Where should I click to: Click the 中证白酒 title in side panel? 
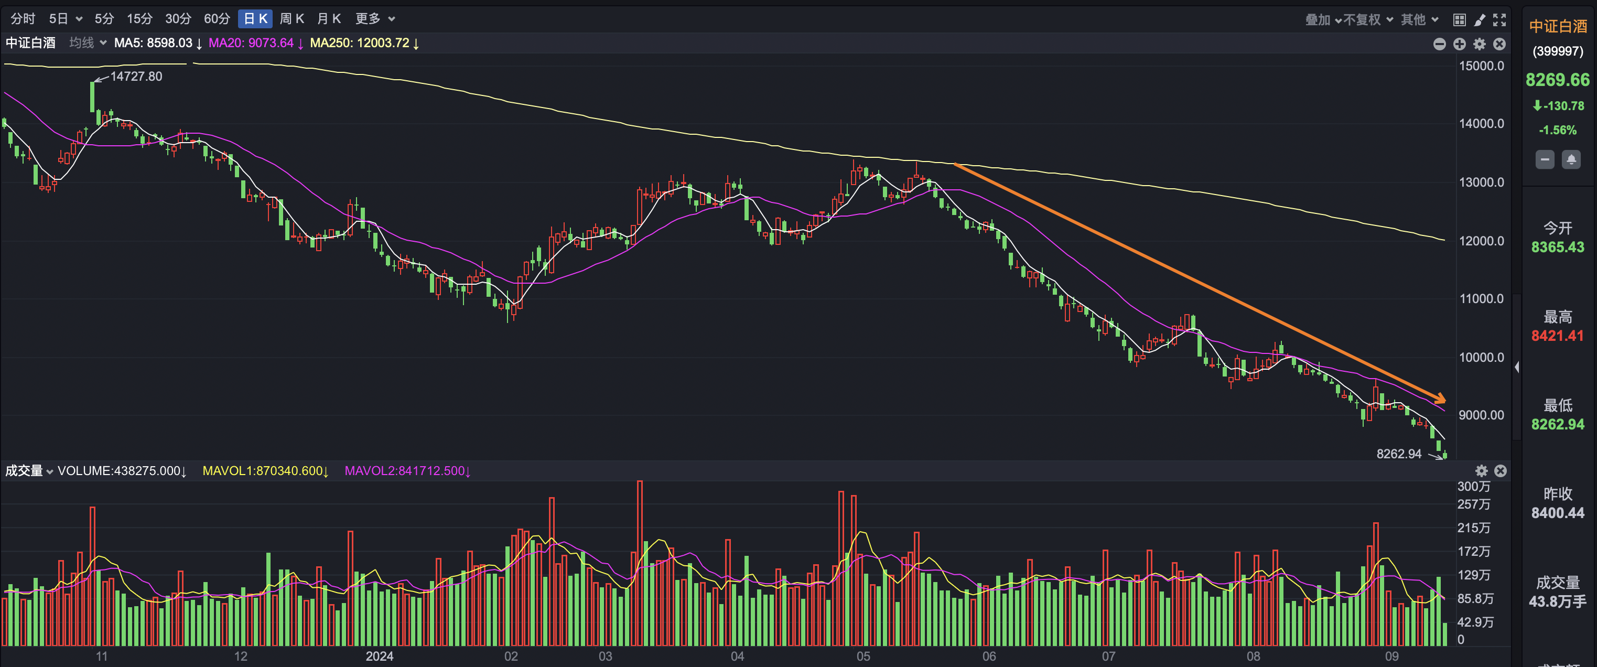(1558, 26)
